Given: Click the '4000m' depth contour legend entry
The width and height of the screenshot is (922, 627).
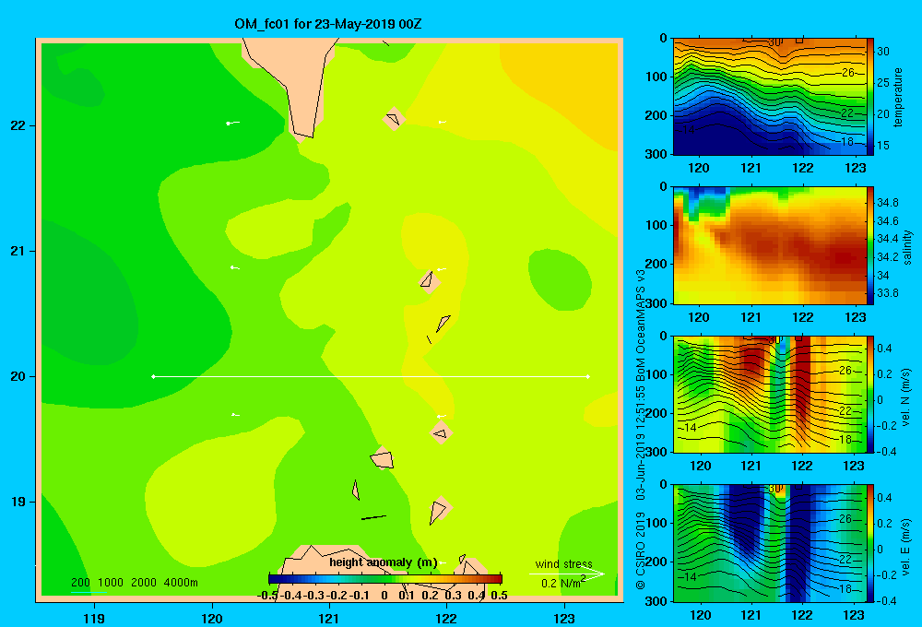Looking at the screenshot, I should [181, 583].
